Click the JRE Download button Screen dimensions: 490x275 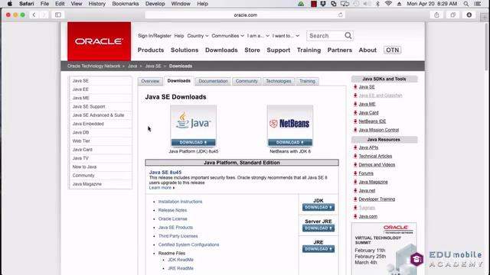318,249
